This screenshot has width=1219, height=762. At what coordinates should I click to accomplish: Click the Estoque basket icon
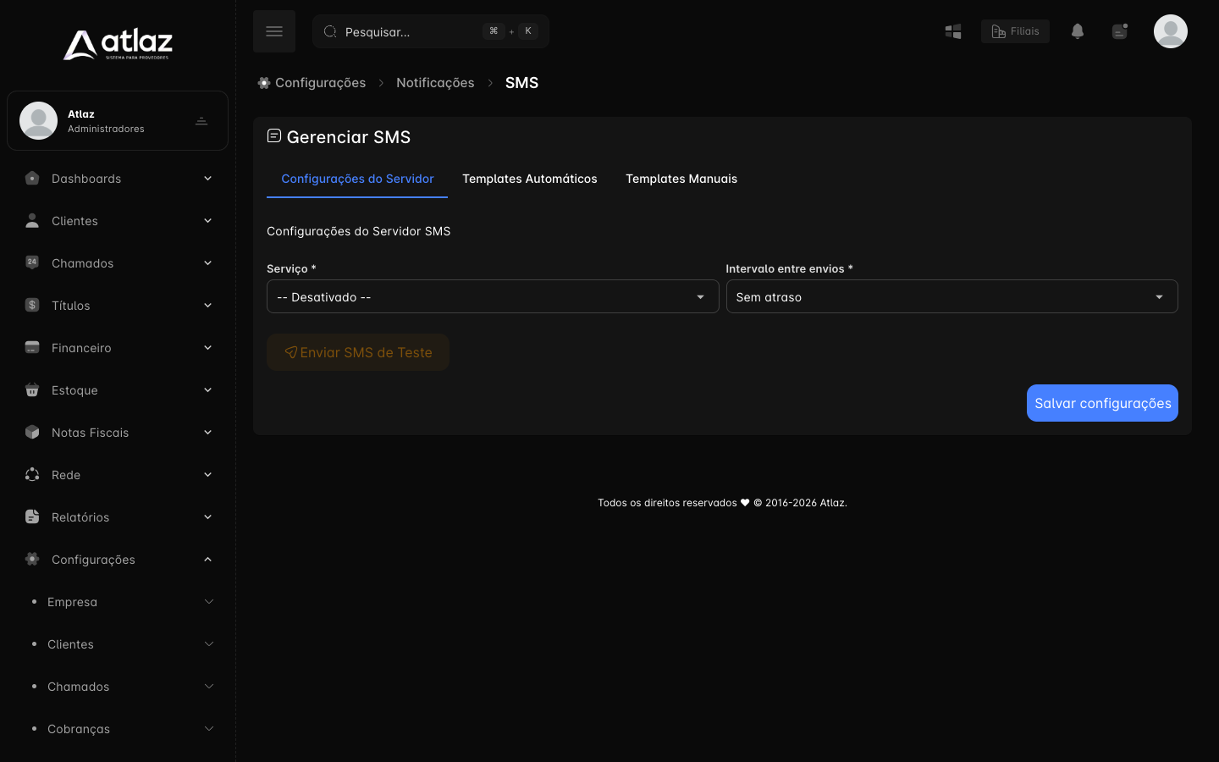tap(32, 389)
